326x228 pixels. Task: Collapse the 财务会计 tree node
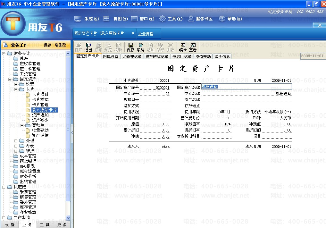(4, 54)
